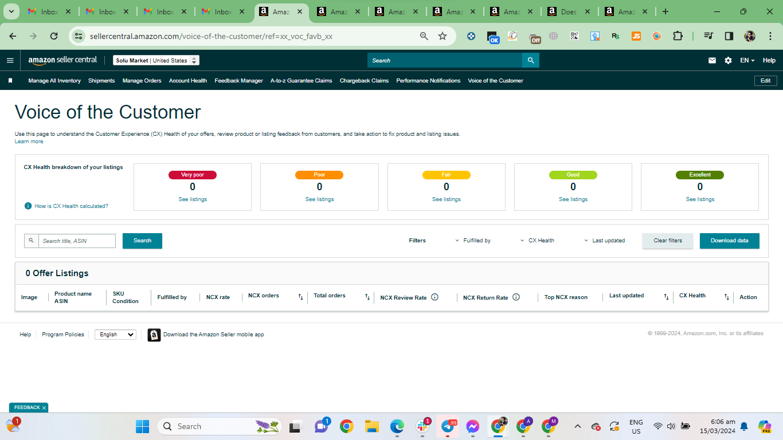This screenshot has width=783, height=440.
Task: Bookmark this page with the star icon
Action: pos(443,36)
